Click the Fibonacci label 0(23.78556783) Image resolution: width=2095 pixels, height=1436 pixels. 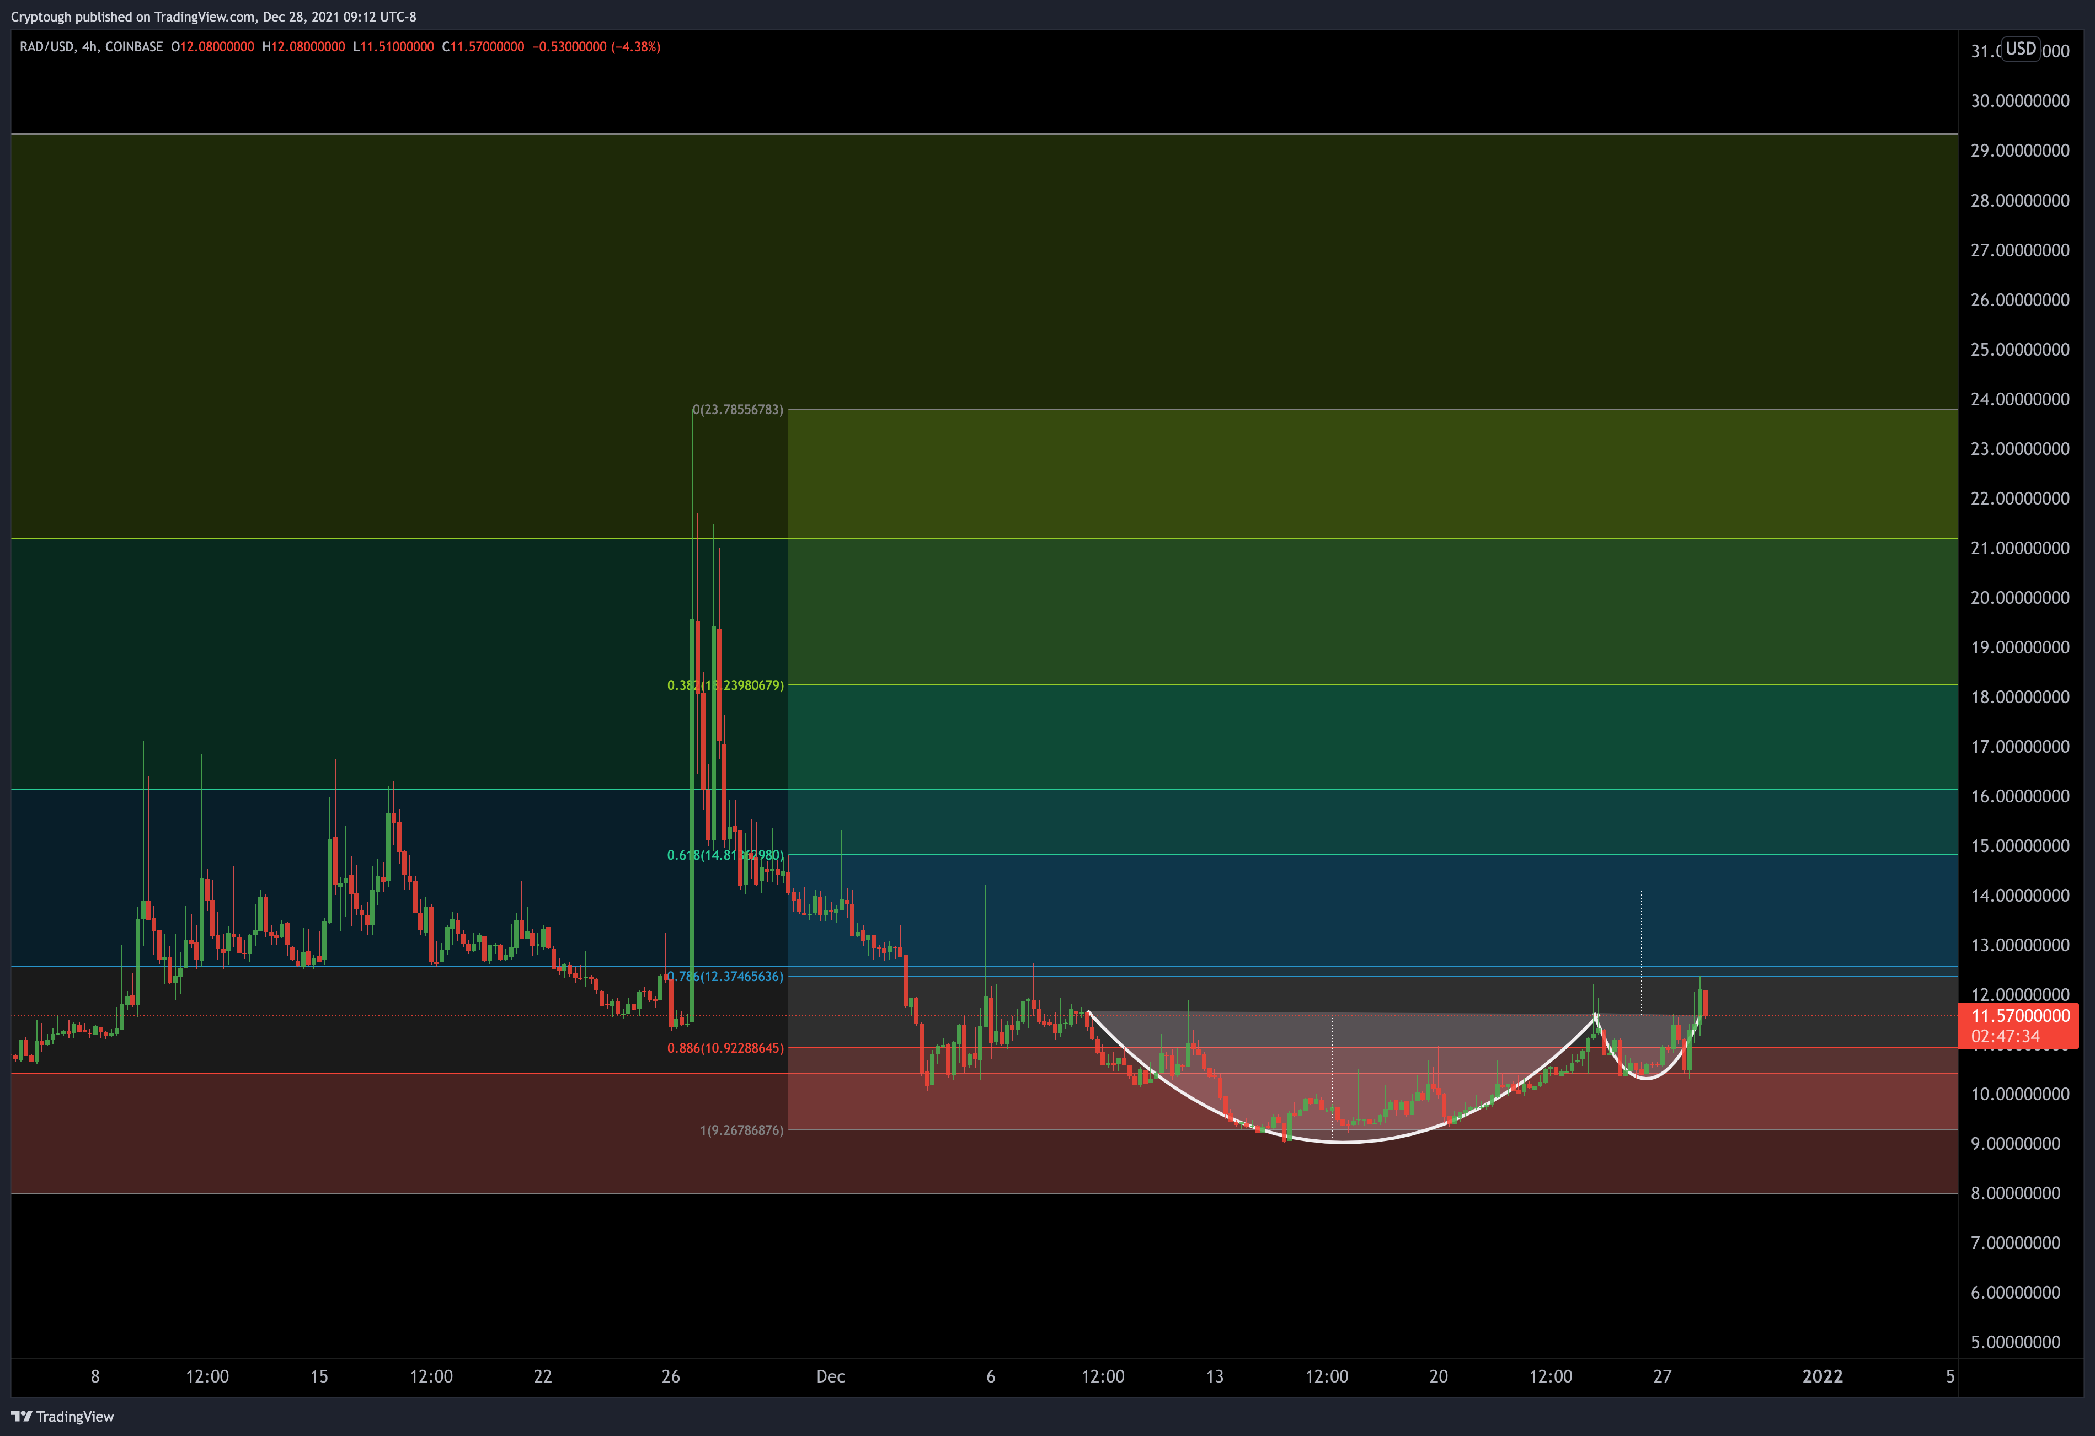[x=738, y=409]
